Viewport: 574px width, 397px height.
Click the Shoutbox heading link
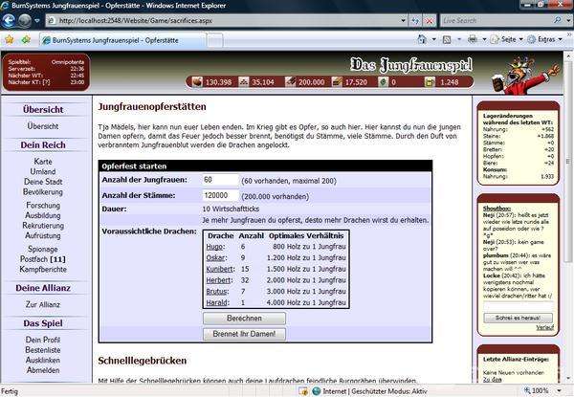coord(497,209)
